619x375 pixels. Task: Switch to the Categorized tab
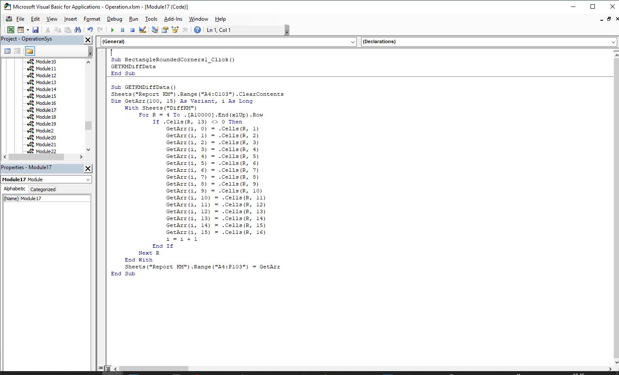[43, 189]
